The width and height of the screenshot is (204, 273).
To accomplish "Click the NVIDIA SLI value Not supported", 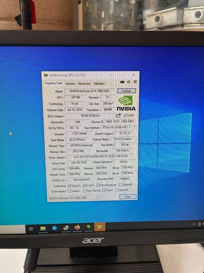I will click(x=81, y=180).
